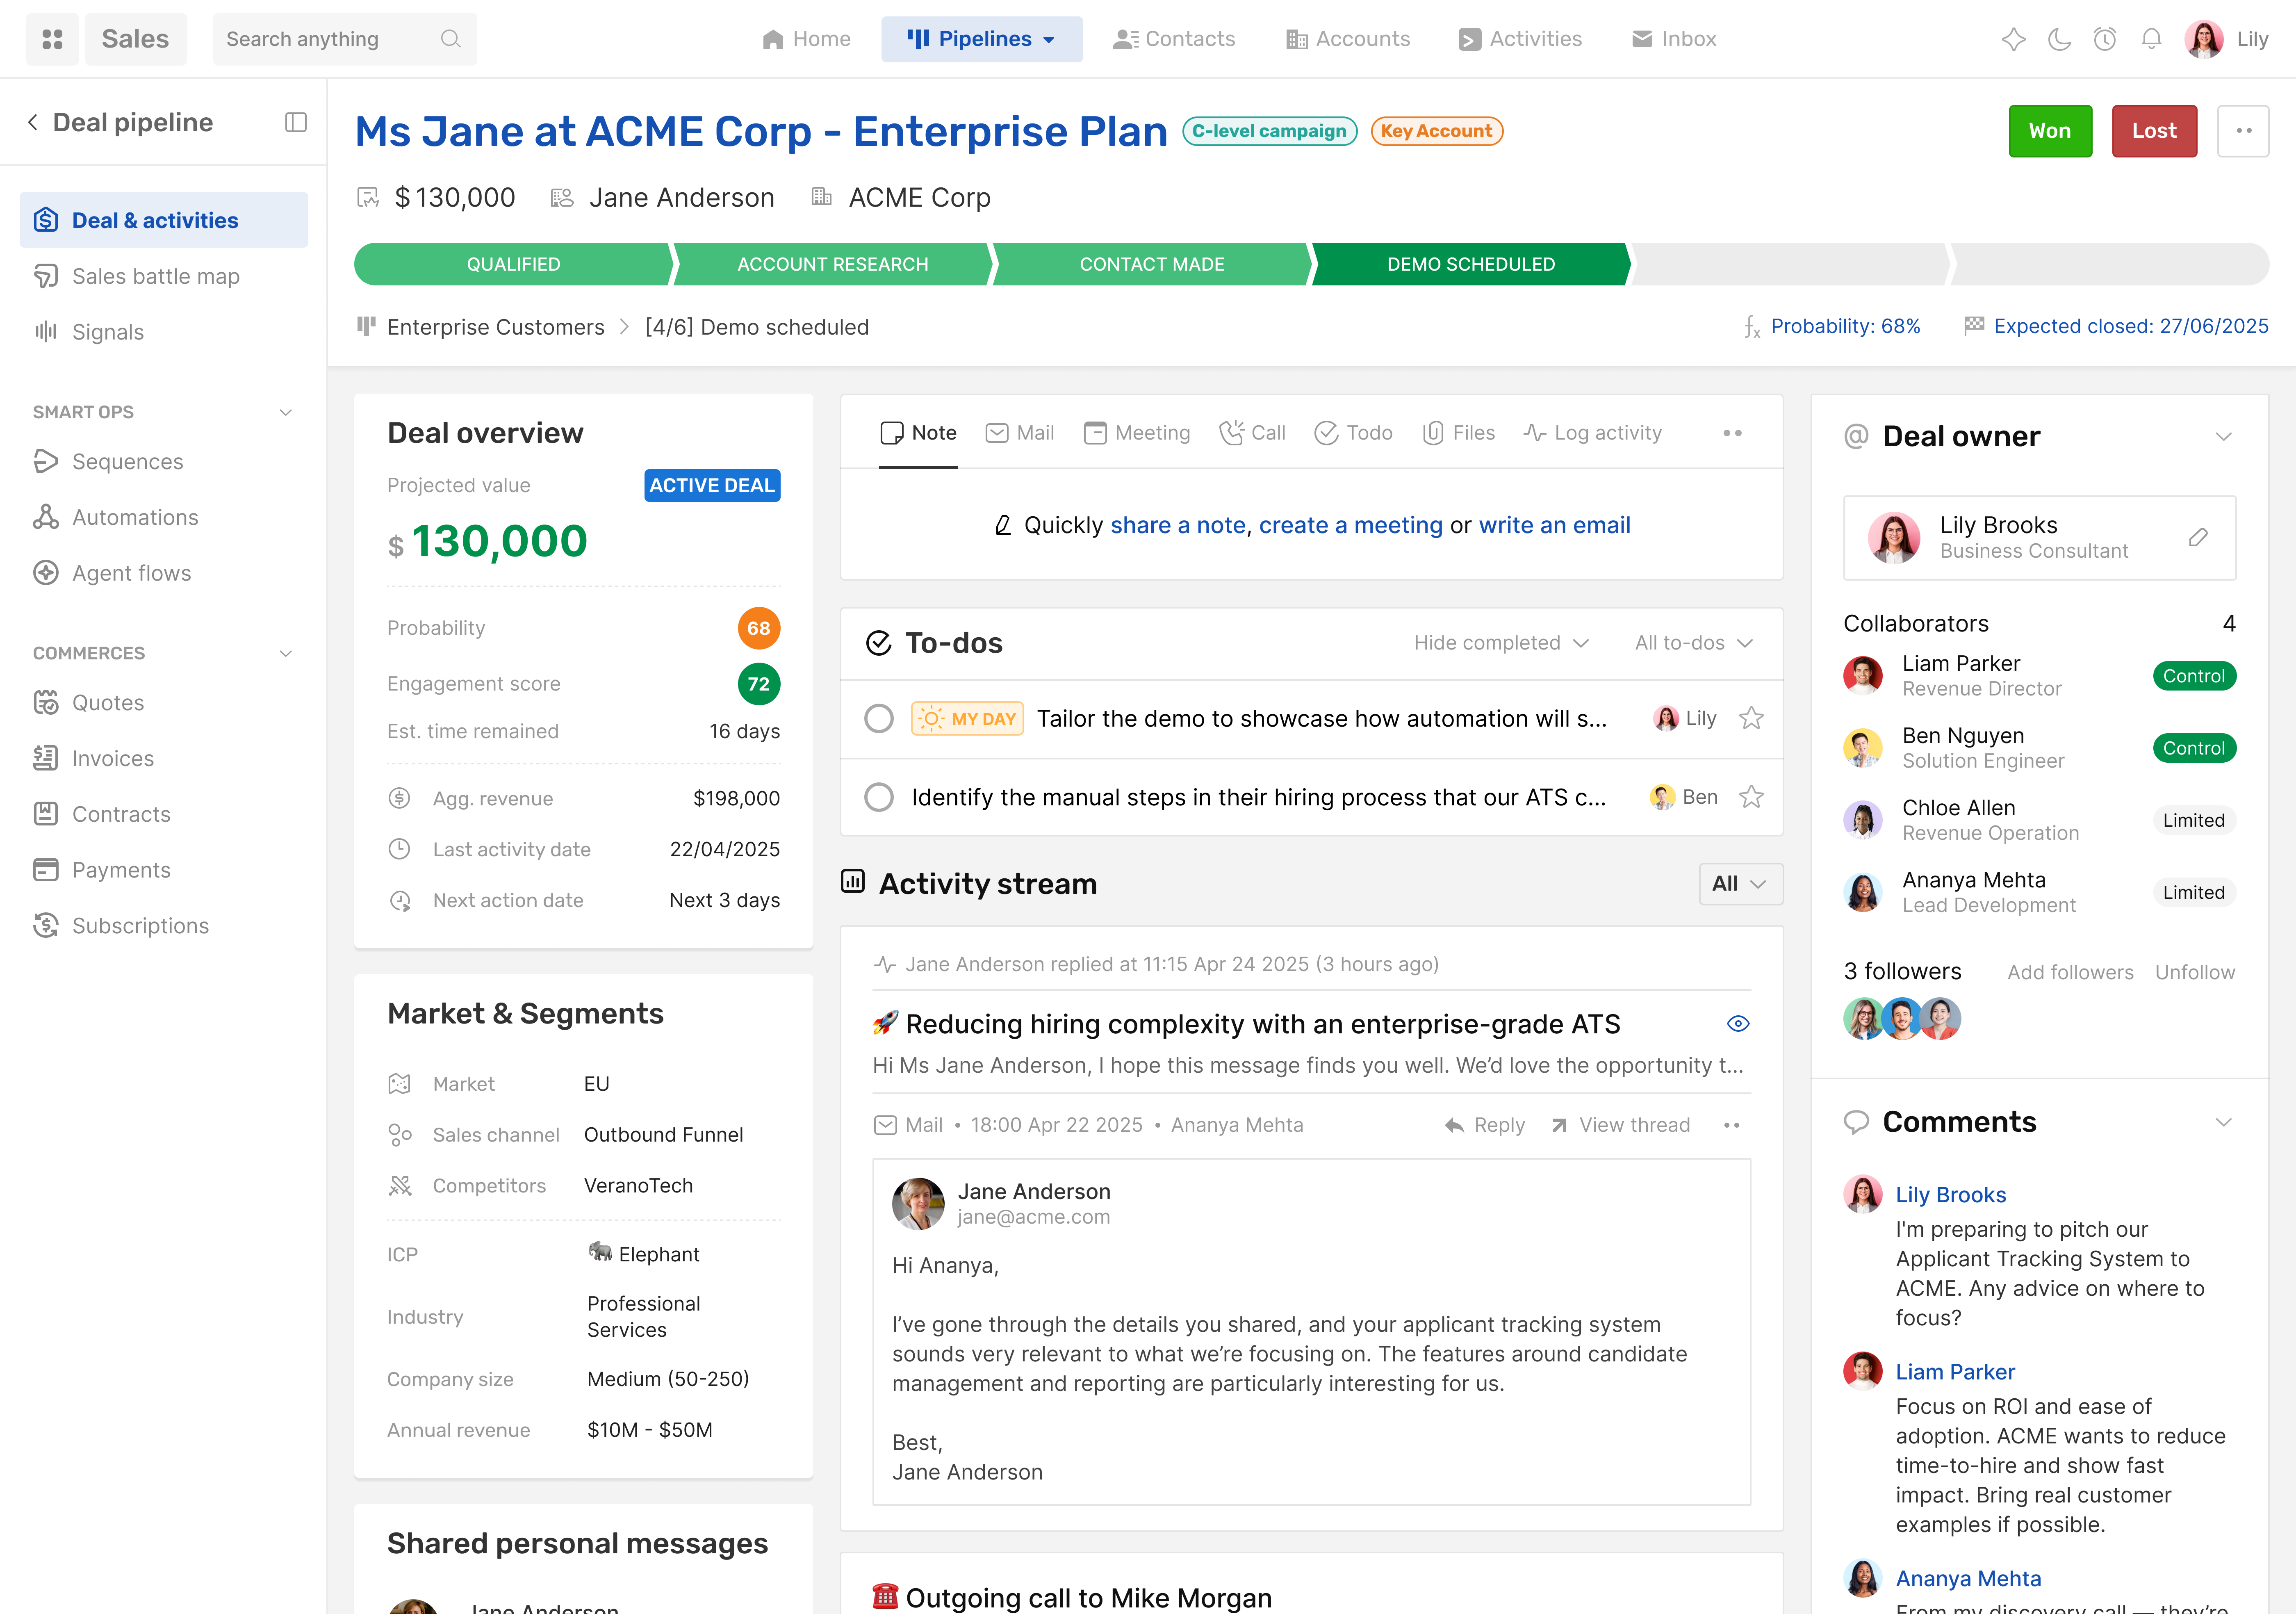
Task: Toggle email visibility eye icon
Action: [1738, 1023]
